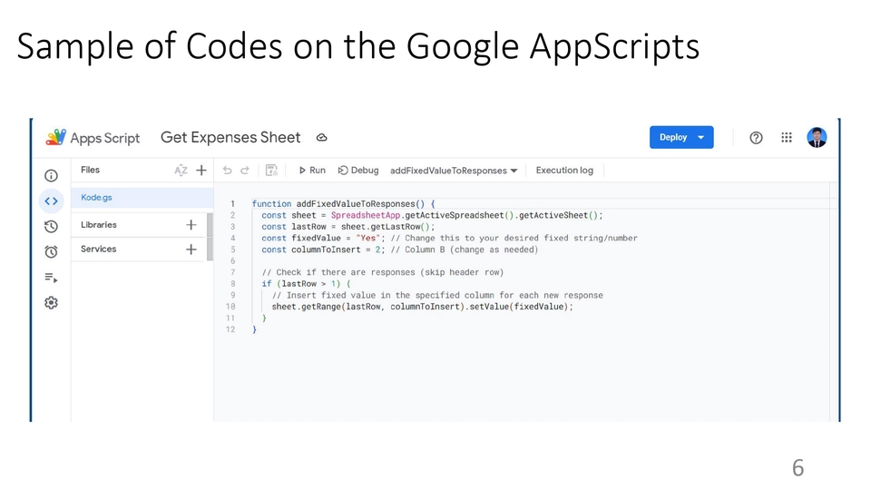This screenshot has width=871, height=490.
Task: Save project with the floppy disk icon
Action: pos(271,170)
